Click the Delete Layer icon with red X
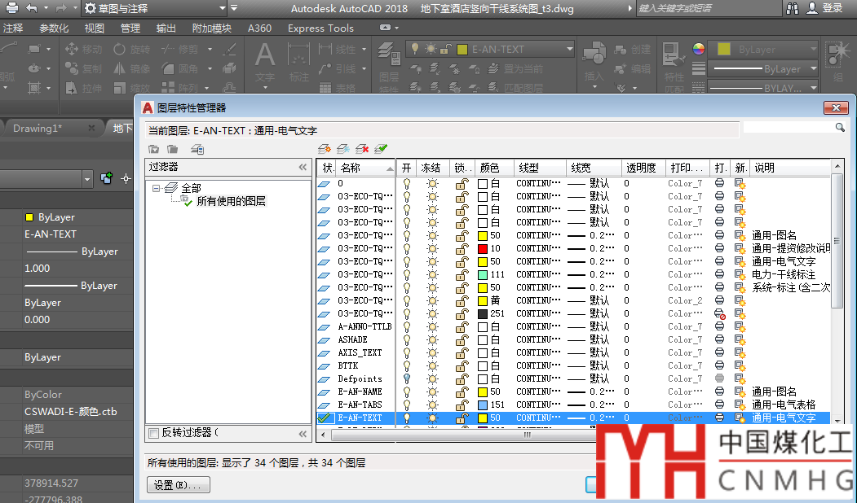Image resolution: width=857 pixels, height=503 pixels. click(x=362, y=149)
